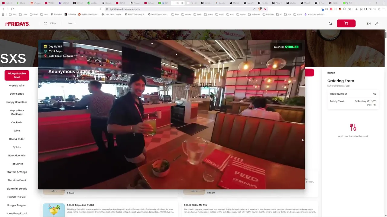Click the magnifier search icon in header
387x217 pixels.
click(x=330, y=24)
